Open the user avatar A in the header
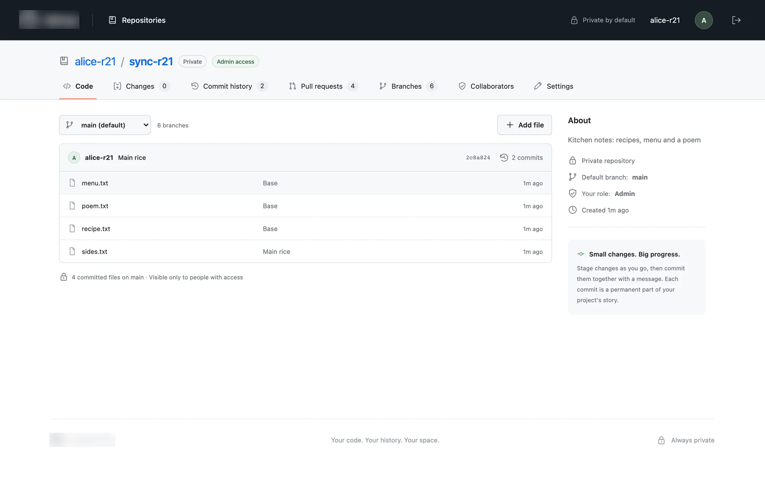Viewport: 765px width, 478px height. [704, 20]
